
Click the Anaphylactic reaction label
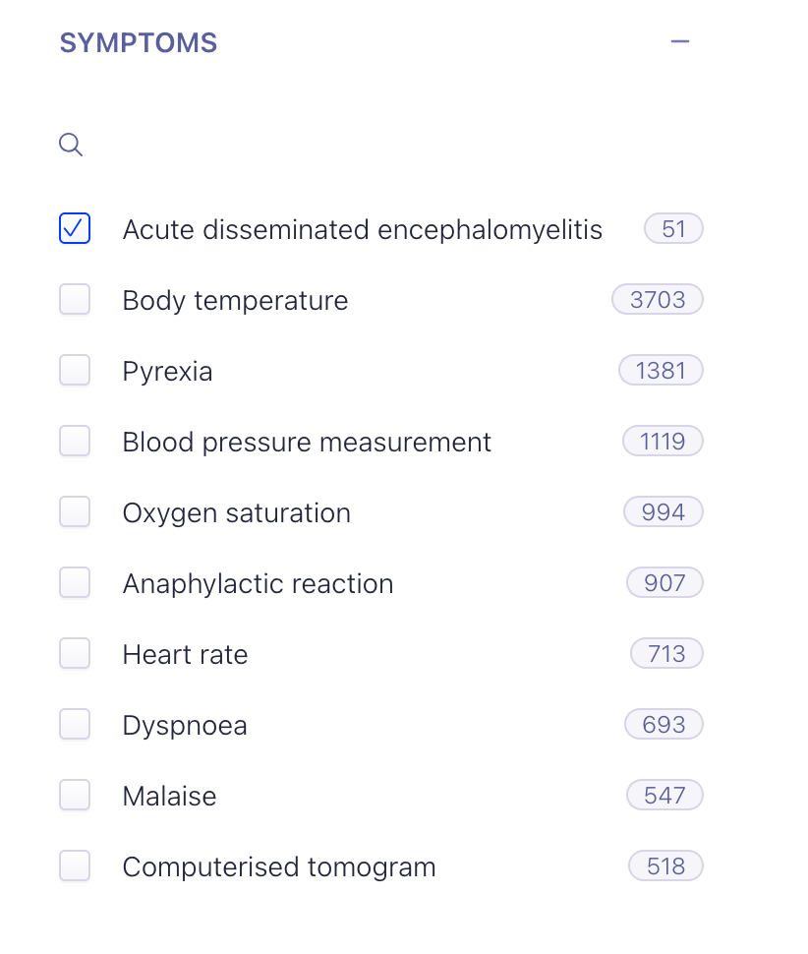point(258,584)
